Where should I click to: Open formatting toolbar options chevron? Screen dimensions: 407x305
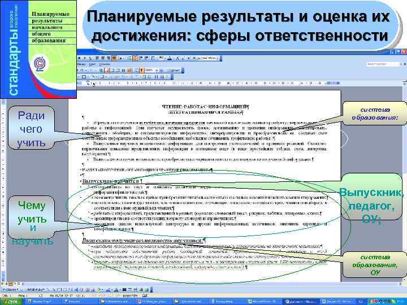(220, 58)
